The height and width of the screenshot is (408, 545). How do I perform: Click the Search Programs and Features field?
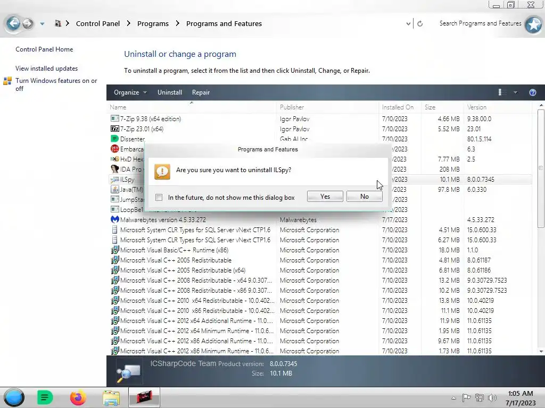[480, 23]
